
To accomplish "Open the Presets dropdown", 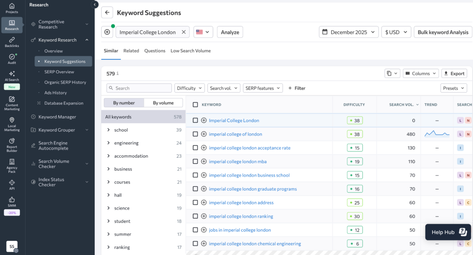I will coord(454,88).
